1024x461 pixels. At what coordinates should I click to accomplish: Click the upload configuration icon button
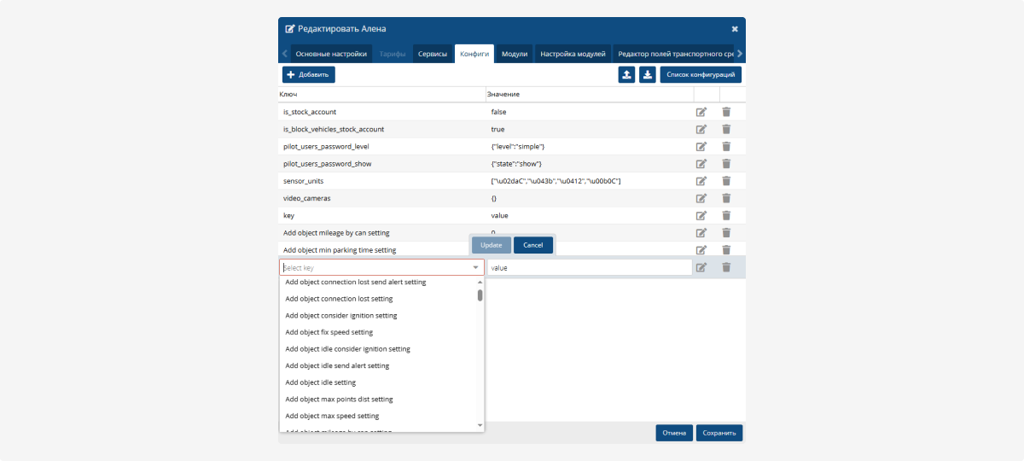pos(627,75)
